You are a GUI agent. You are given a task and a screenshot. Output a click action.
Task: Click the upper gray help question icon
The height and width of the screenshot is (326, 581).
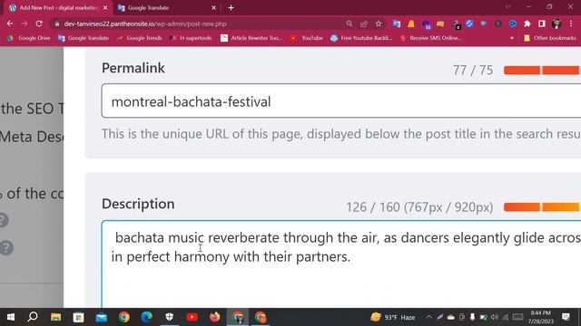pyautogui.click(x=3, y=220)
